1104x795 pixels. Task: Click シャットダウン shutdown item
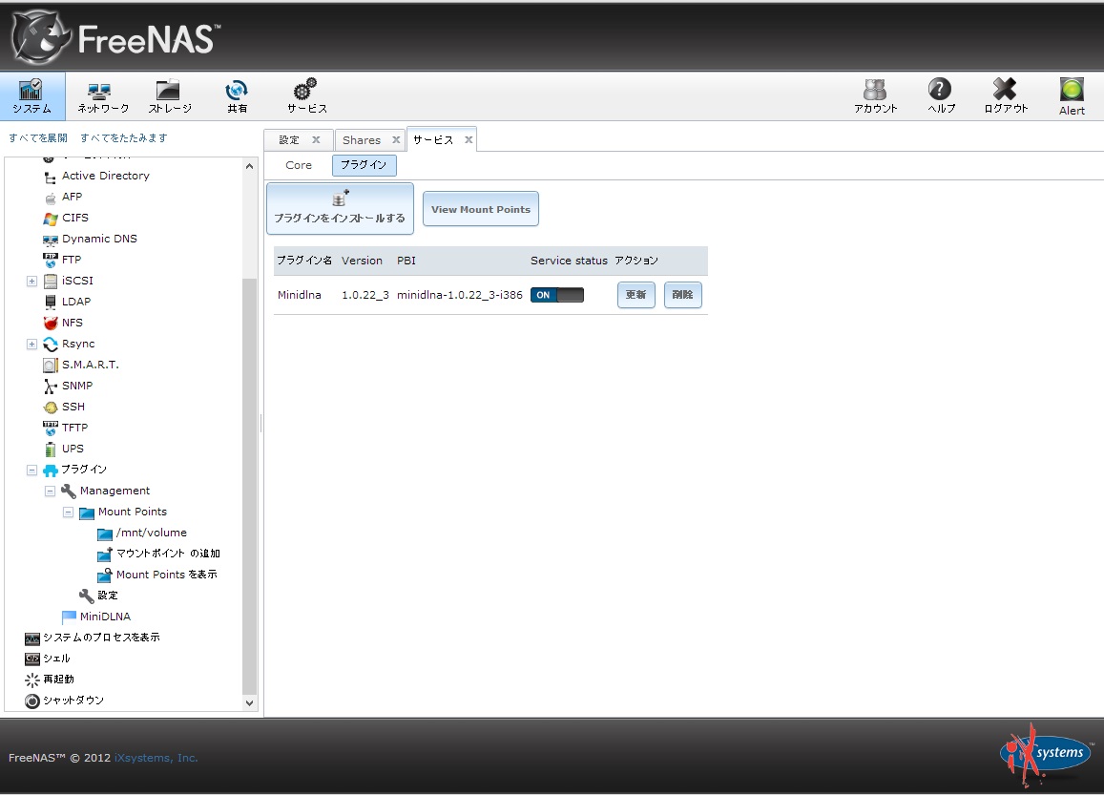73,701
